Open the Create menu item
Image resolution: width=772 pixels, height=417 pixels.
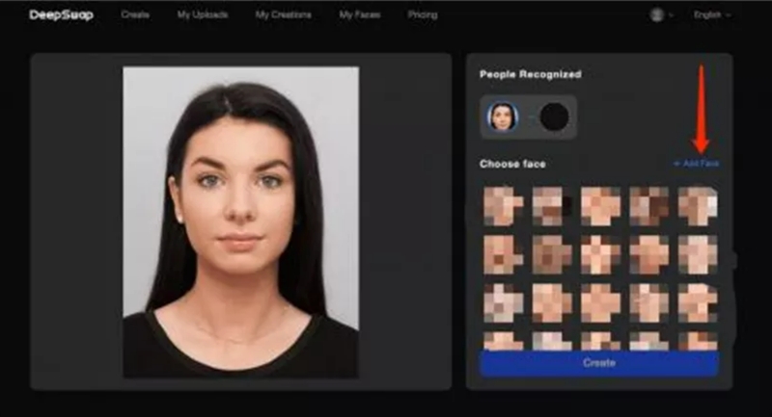[135, 14]
